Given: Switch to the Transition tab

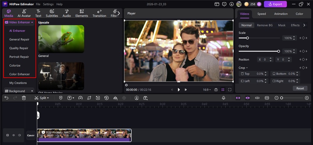Looking at the screenshot, I should [99, 13].
